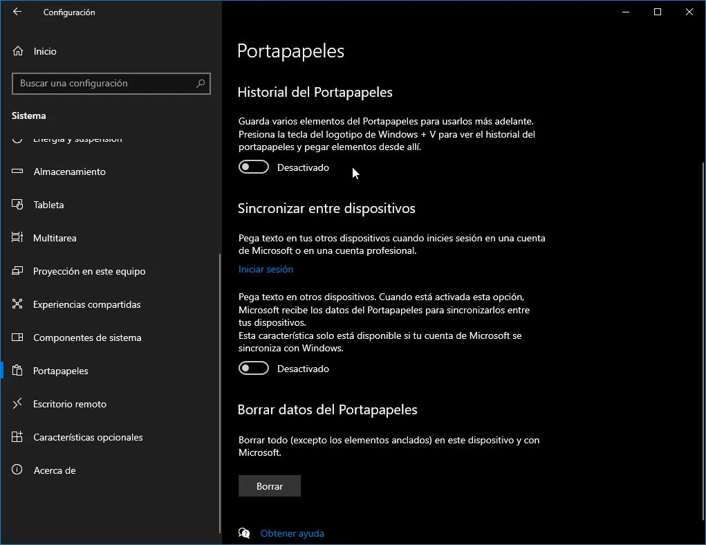706x545 pixels.
Task: Click the Portapapeles page title
Action: (x=291, y=51)
